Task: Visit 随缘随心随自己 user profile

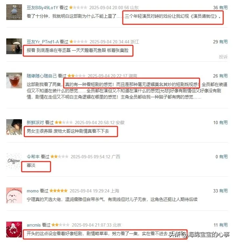Action: [x=42, y=76]
